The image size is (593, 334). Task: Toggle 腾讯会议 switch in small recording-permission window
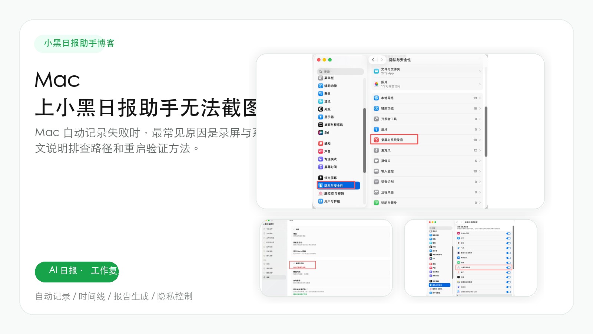click(x=508, y=258)
